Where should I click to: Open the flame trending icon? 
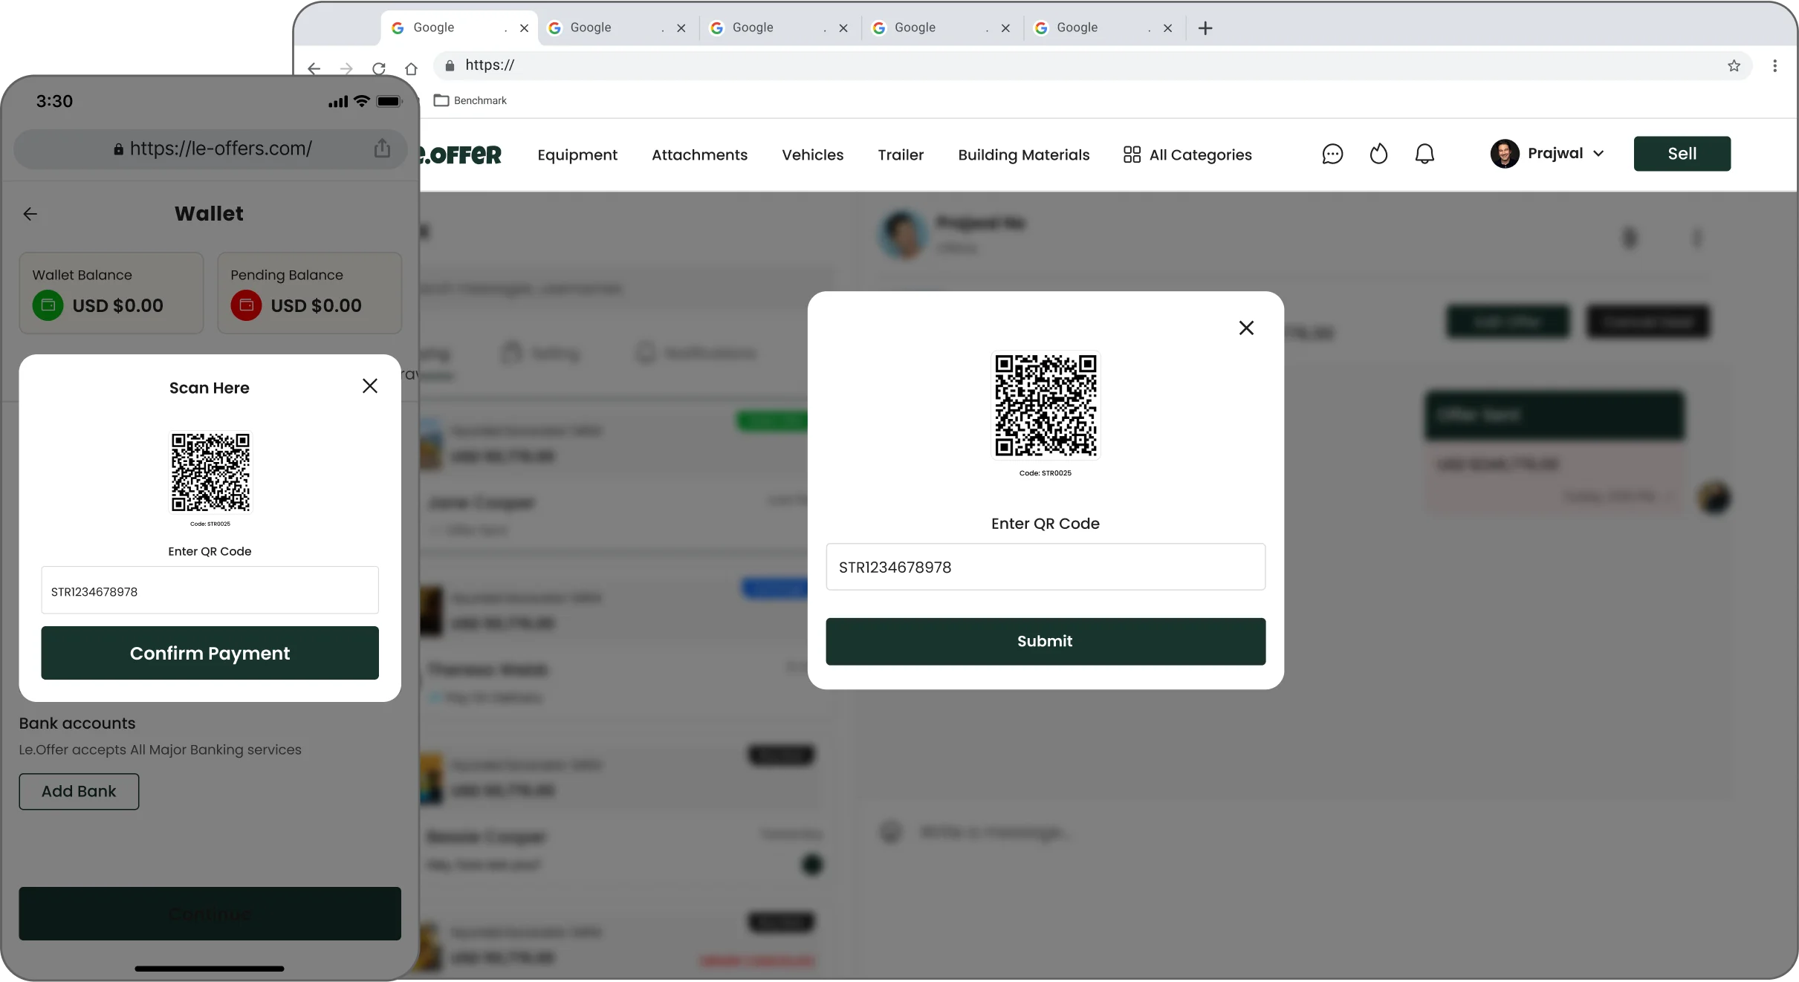click(x=1378, y=154)
